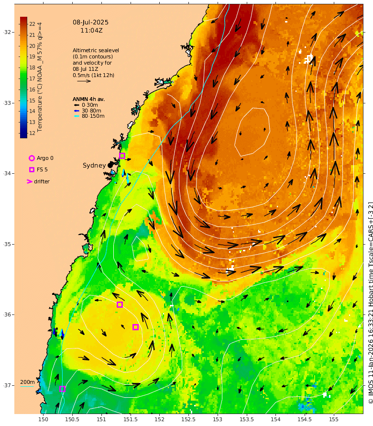Screen dimensions: 373x426
Task: Click the 'Sydney' city label
Action: [x=94, y=166]
